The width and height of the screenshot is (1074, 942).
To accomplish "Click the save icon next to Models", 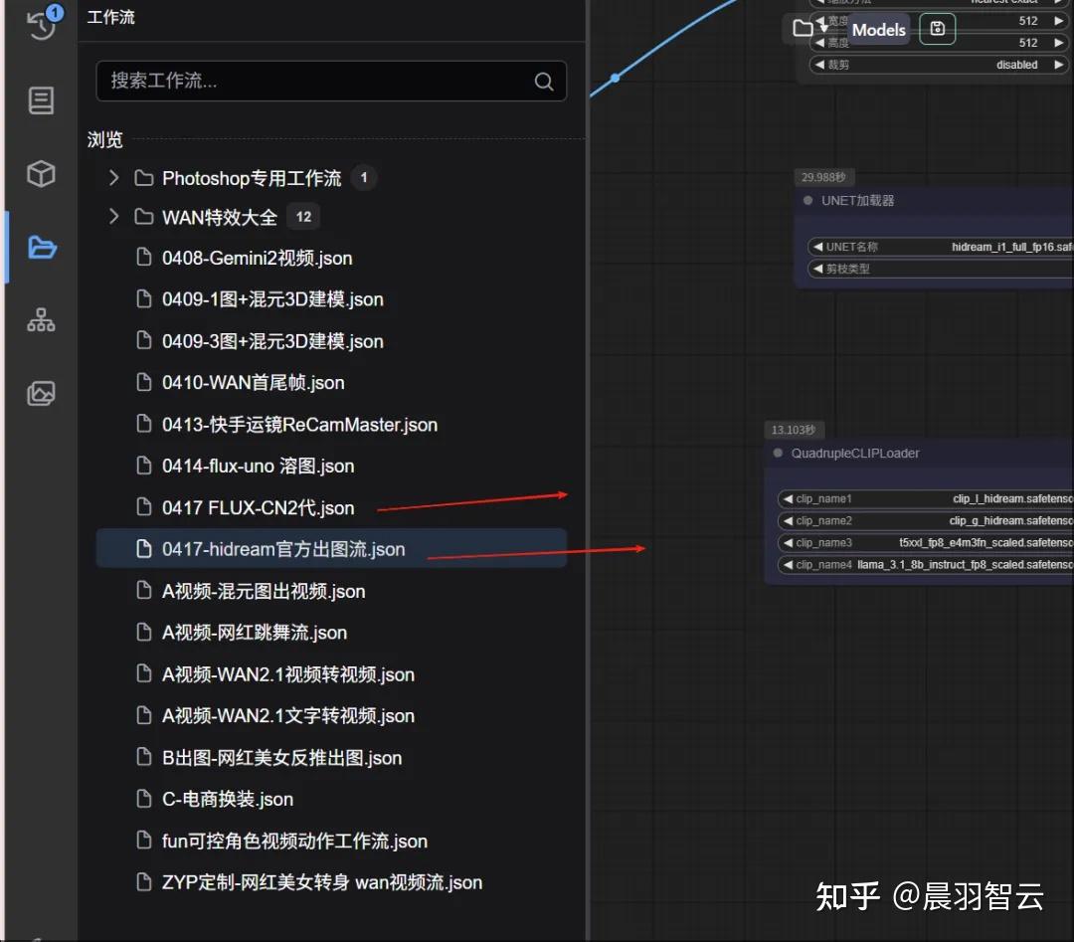I will pyautogui.click(x=937, y=29).
